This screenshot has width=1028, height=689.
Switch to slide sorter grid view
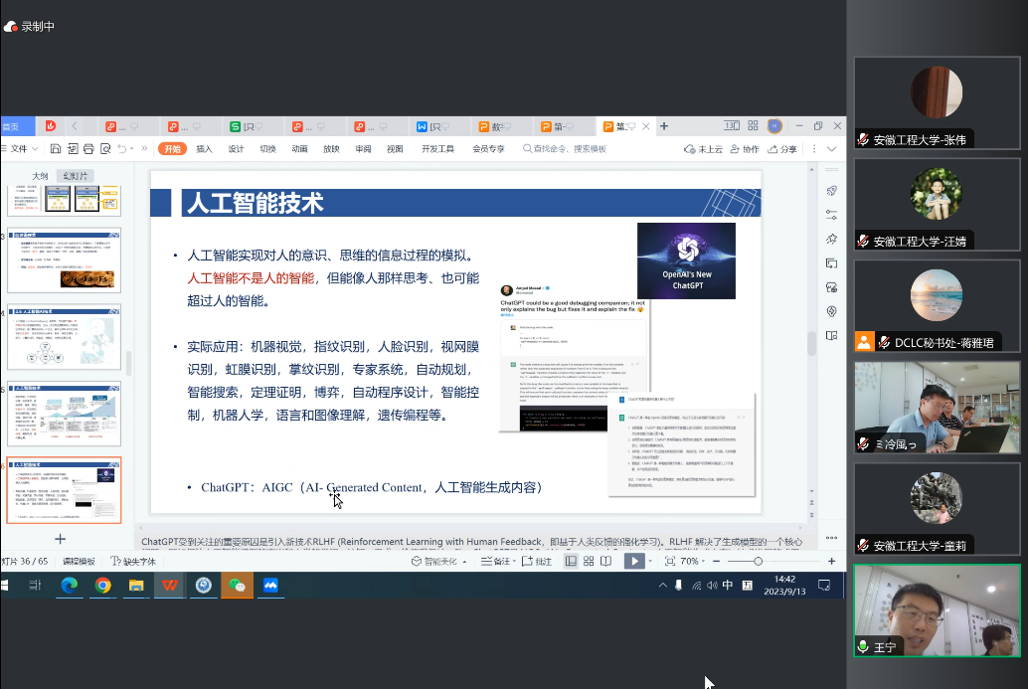(x=589, y=561)
